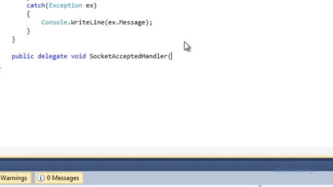Click 'Console' in the WriteLine statement
Image resolution: width=333 pixels, height=187 pixels.
point(54,22)
